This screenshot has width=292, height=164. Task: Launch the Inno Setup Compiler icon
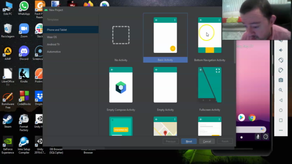(x=24, y=145)
